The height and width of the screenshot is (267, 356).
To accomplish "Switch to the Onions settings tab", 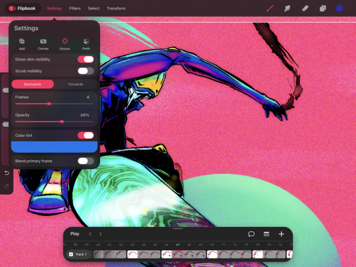I will click(65, 44).
